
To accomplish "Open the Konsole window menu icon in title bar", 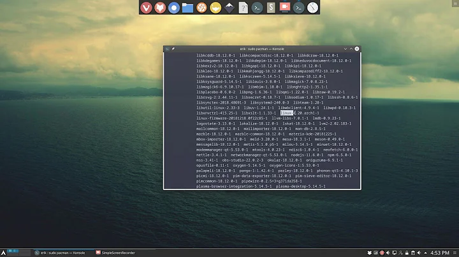I will 167,49.
